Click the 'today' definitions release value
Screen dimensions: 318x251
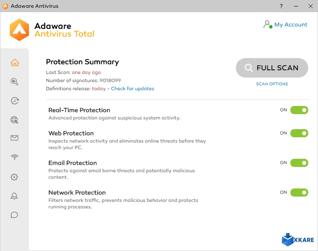click(99, 89)
